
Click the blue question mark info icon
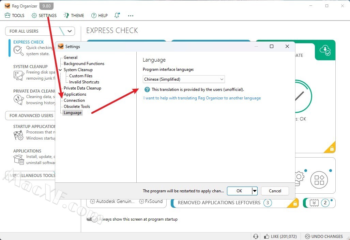click(x=147, y=90)
